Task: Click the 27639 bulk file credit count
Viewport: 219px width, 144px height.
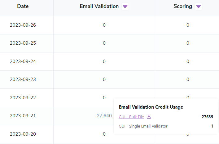Action: pos(207,117)
